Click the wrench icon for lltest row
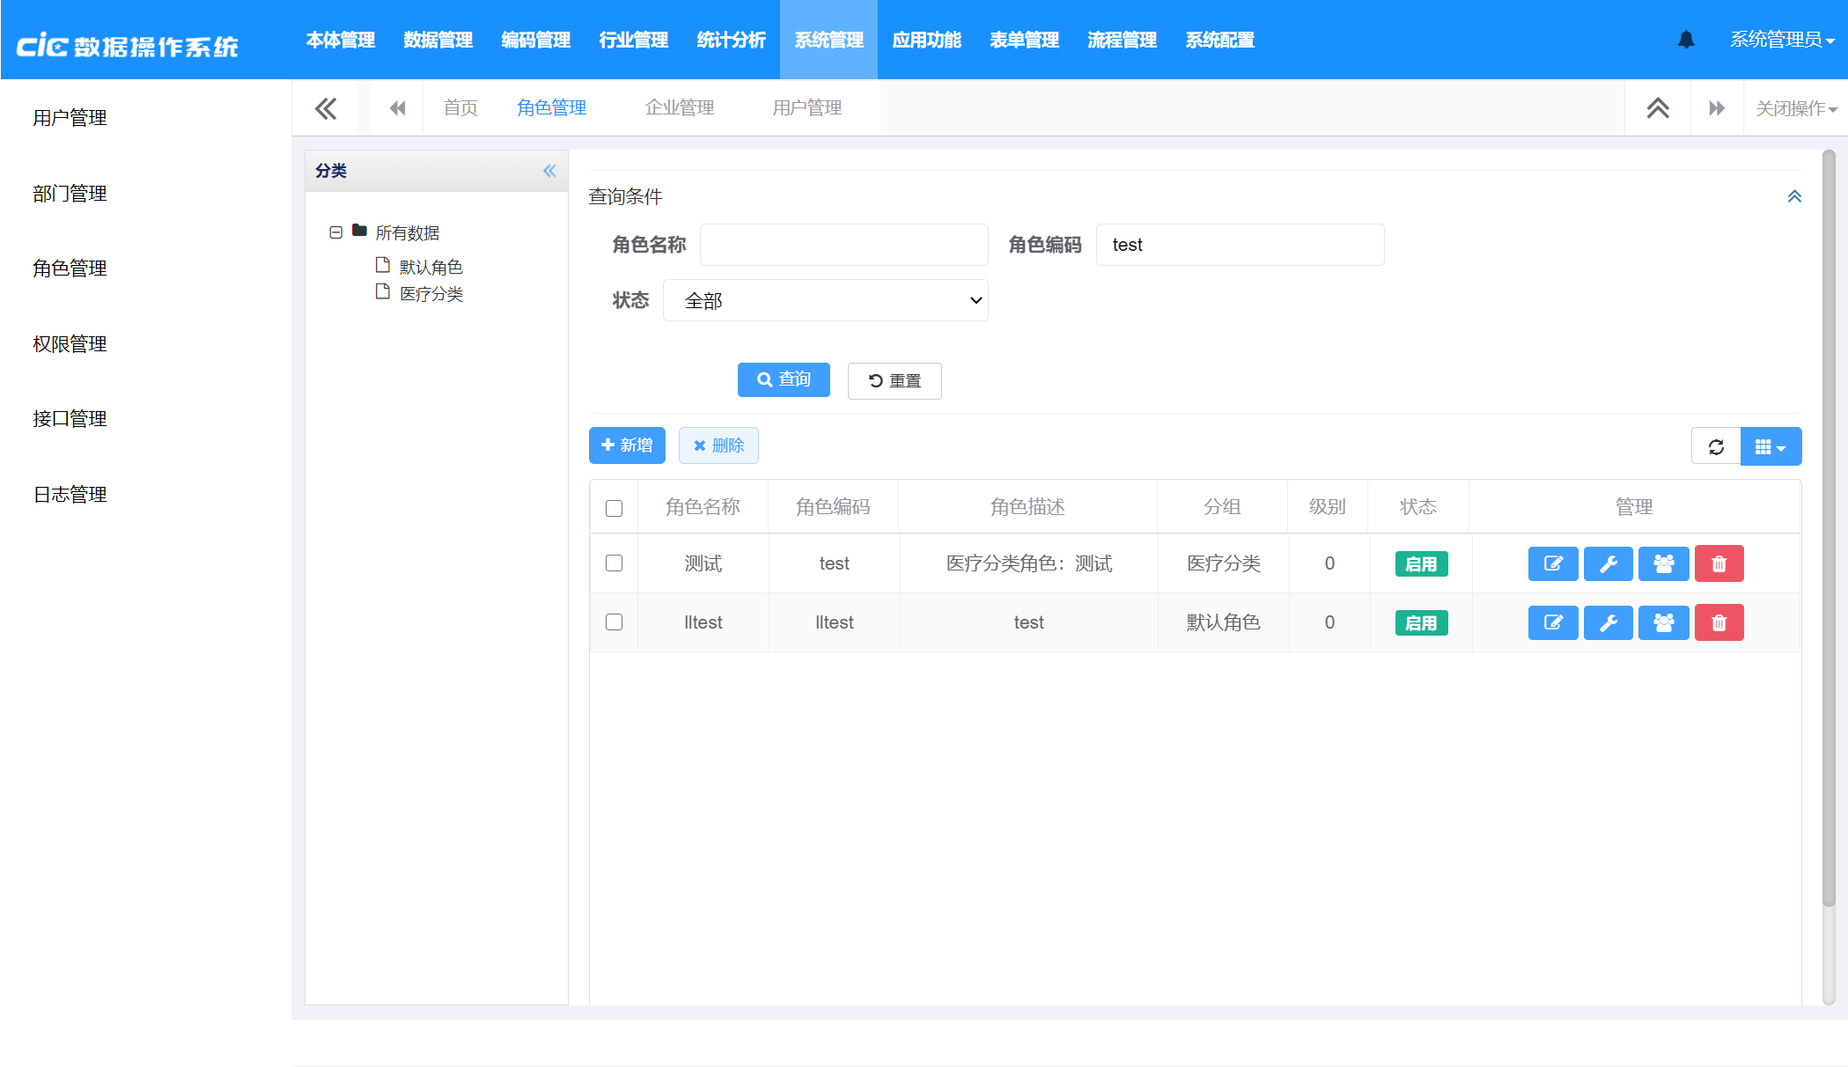 1608,623
